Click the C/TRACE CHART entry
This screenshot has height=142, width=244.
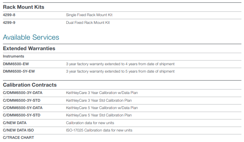coord(18,138)
